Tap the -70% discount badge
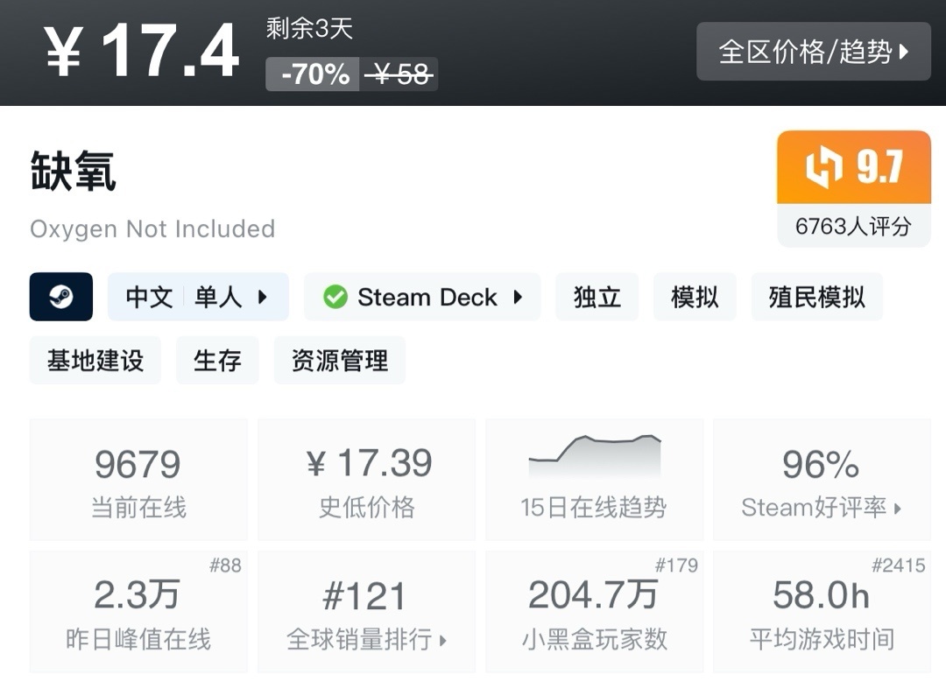This screenshot has width=946, height=681. [314, 74]
